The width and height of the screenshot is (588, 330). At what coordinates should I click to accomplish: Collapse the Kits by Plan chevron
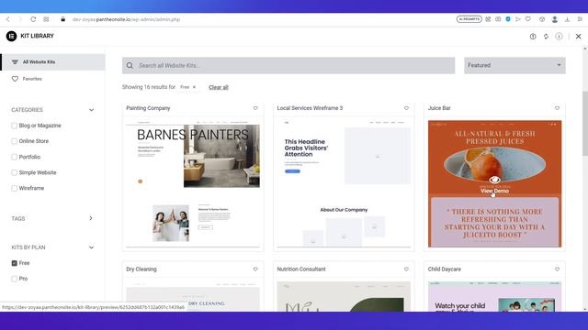pos(91,247)
